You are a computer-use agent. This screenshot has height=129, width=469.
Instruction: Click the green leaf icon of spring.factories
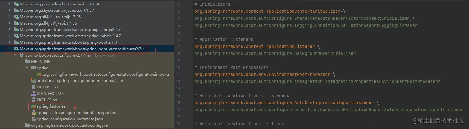[x=33, y=106]
